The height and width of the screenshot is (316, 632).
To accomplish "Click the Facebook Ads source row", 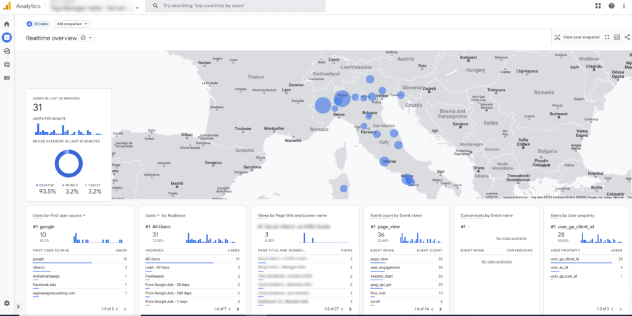I will (80, 285).
